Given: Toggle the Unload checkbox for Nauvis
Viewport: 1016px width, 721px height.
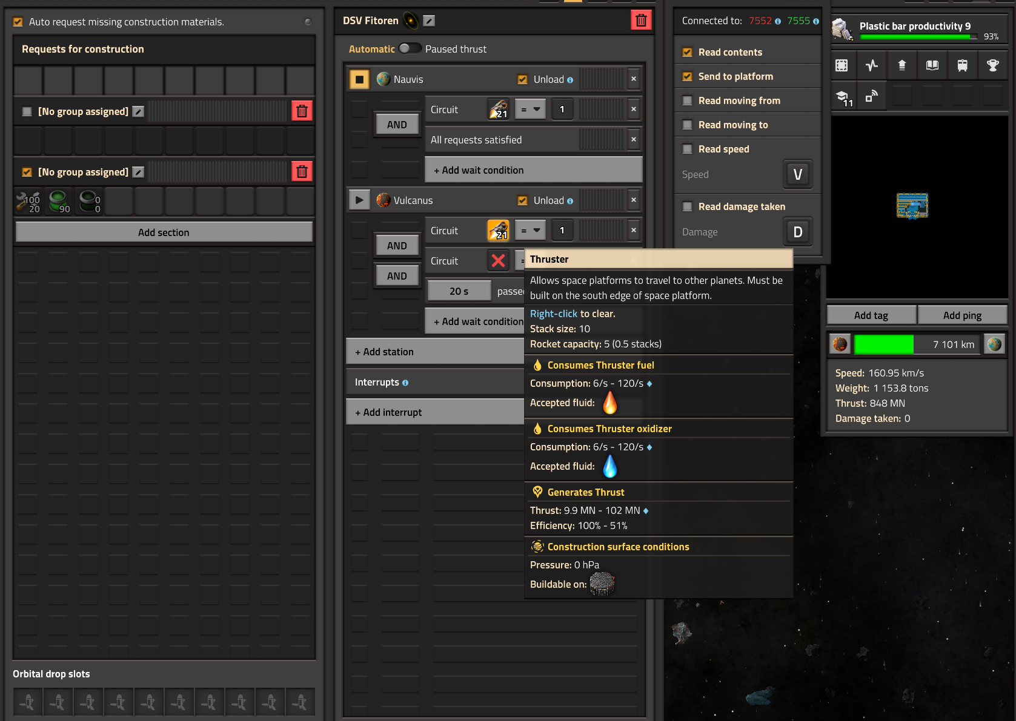Looking at the screenshot, I should pyautogui.click(x=522, y=79).
